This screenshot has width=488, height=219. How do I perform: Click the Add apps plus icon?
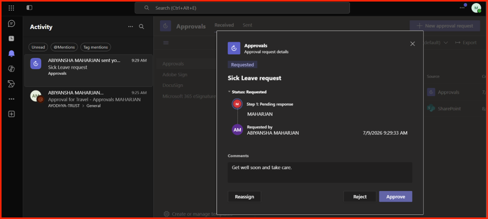pyautogui.click(x=11, y=114)
